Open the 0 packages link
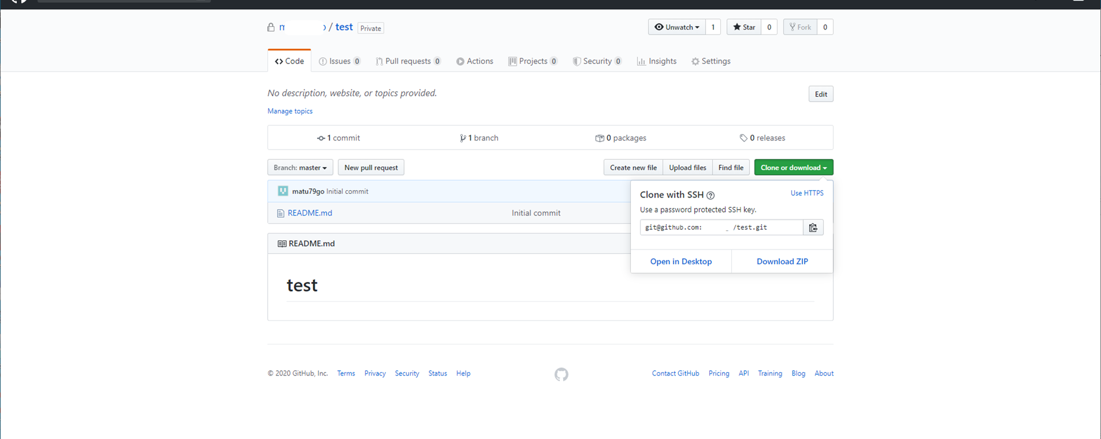The width and height of the screenshot is (1101, 439). 621,138
